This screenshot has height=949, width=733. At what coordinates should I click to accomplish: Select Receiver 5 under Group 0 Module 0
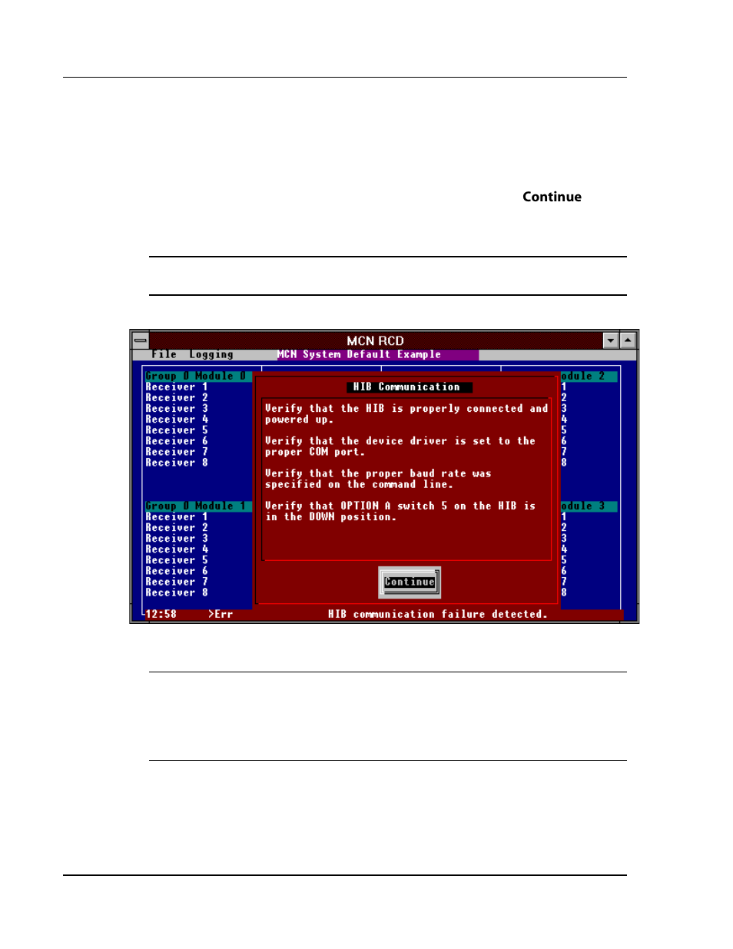(x=177, y=430)
